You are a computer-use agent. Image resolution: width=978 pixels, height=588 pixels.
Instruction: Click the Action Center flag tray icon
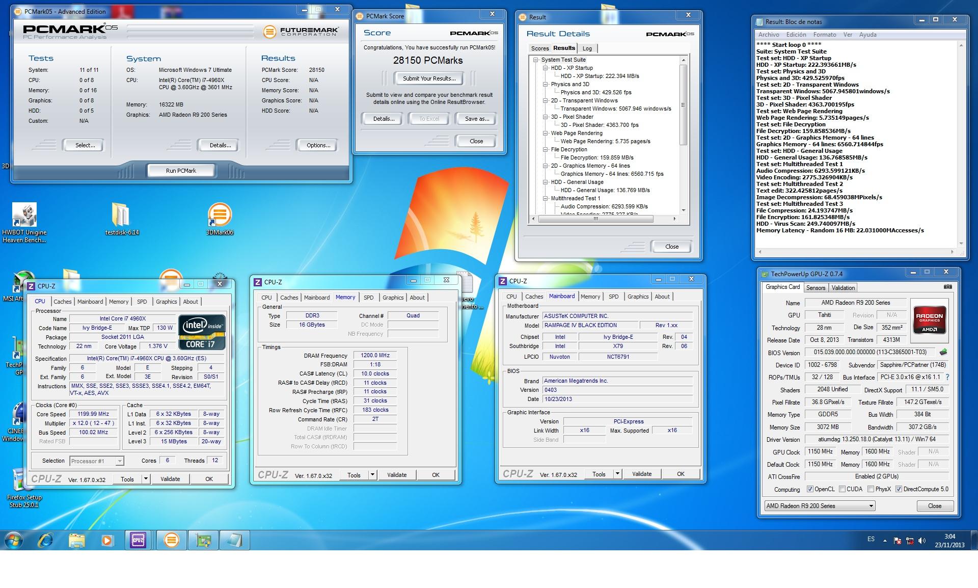(897, 541)
